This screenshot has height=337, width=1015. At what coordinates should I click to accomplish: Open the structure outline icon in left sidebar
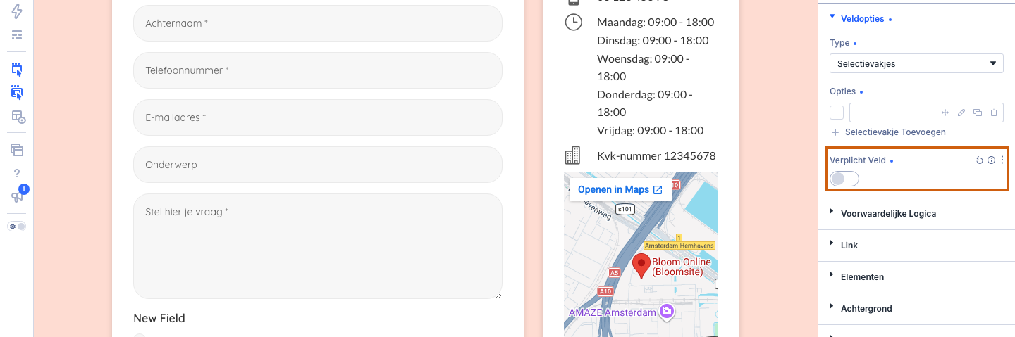pos(17,35)
